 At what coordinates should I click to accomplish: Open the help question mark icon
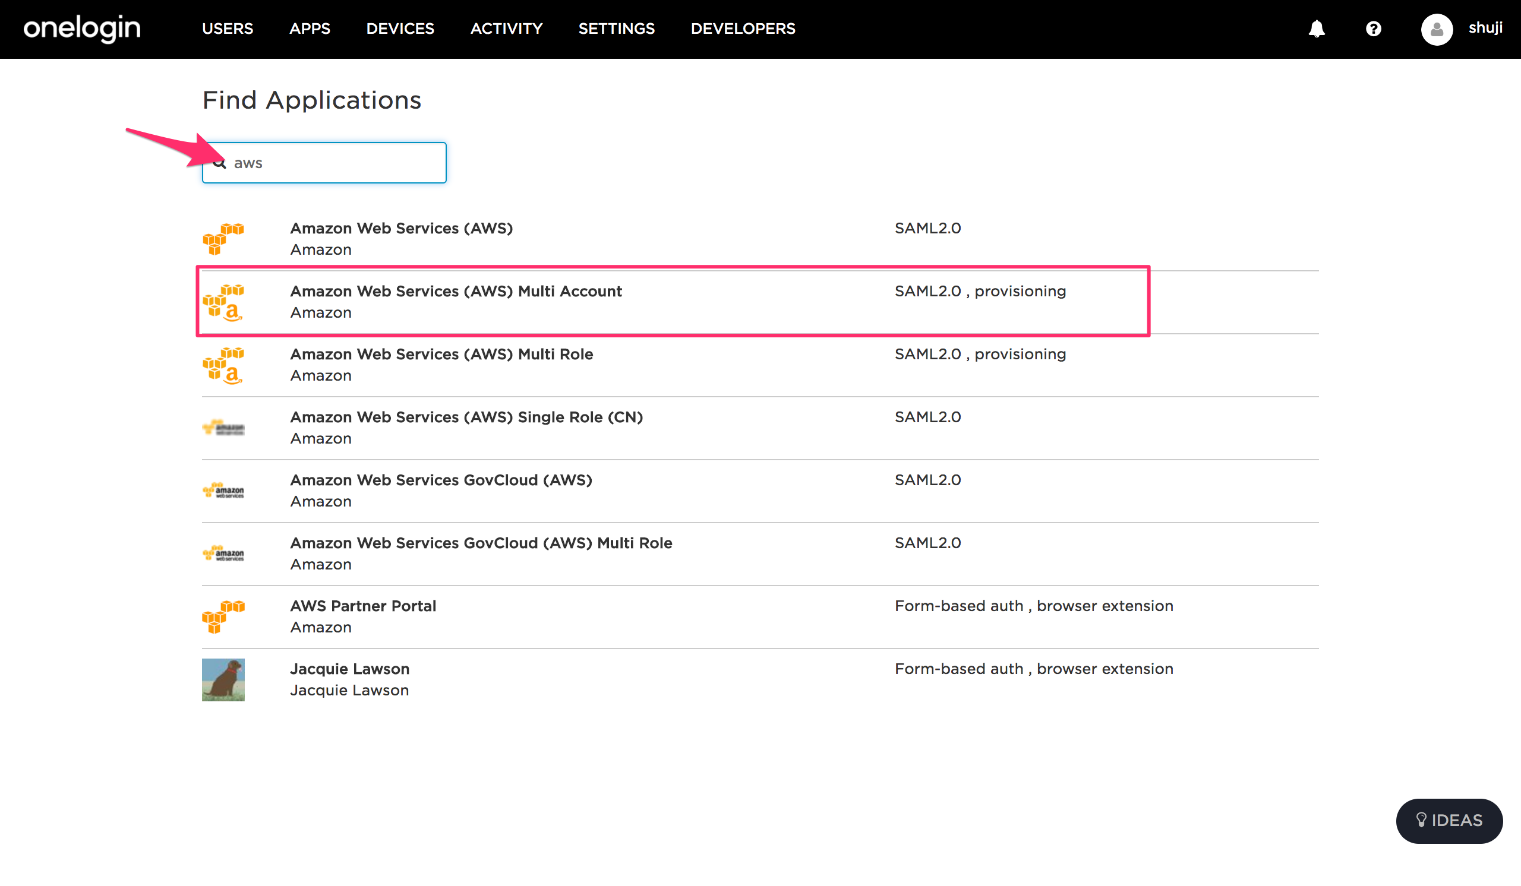1373,29
